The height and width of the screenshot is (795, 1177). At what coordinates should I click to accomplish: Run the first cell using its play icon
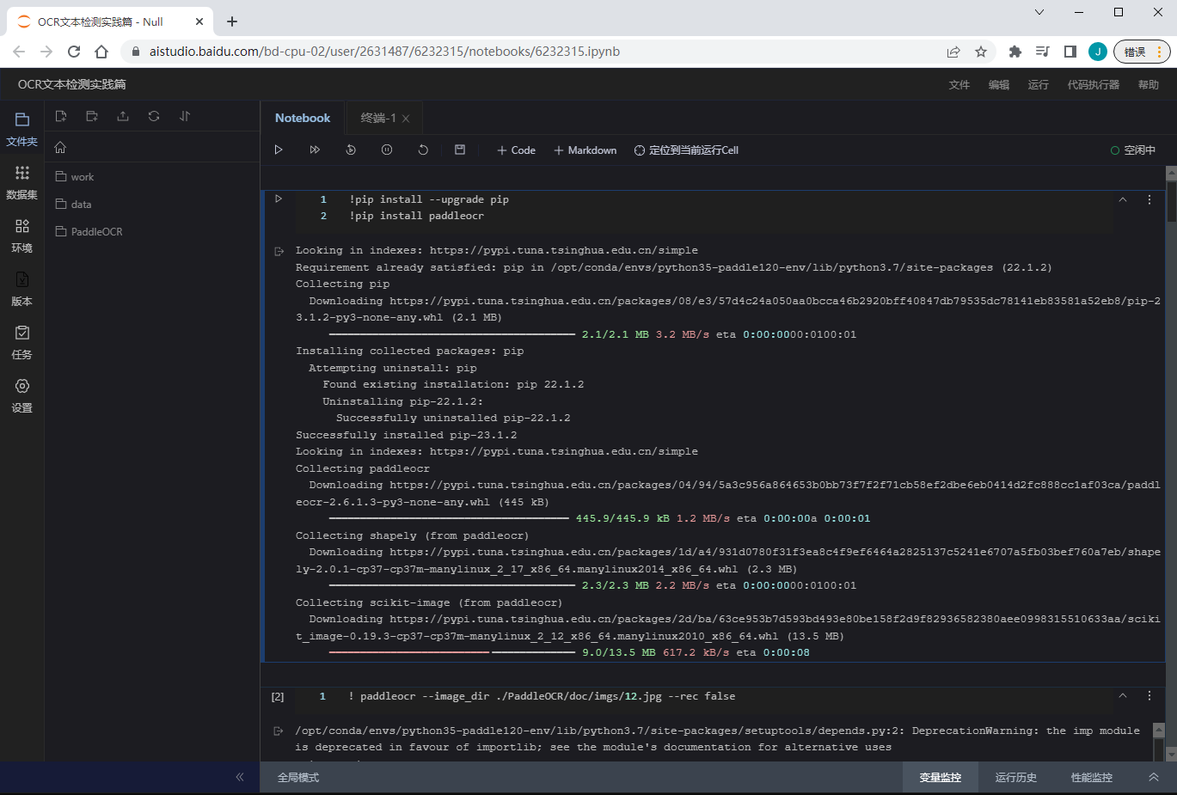(279, 199)
